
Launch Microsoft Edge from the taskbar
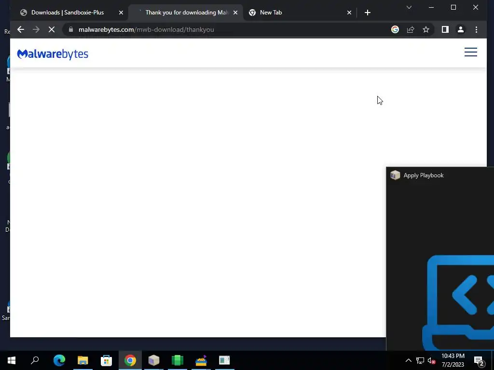point(59,360)
